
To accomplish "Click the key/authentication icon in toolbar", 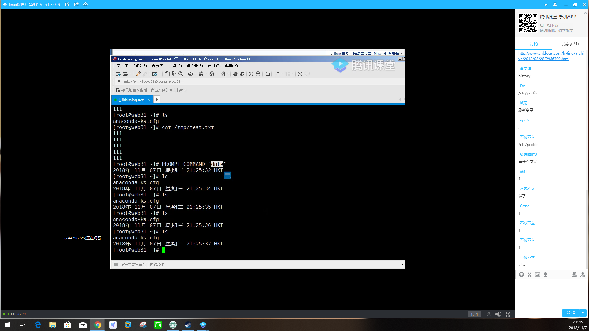I will (x=258, y=74).
